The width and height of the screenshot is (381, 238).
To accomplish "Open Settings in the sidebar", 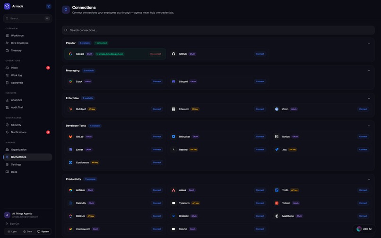I will click(28, 164).
